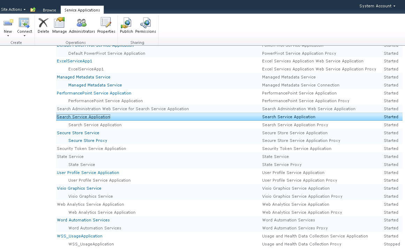Open Properties from the ribbon
This screenshot has height=250, width=405.
coord(106,26)
